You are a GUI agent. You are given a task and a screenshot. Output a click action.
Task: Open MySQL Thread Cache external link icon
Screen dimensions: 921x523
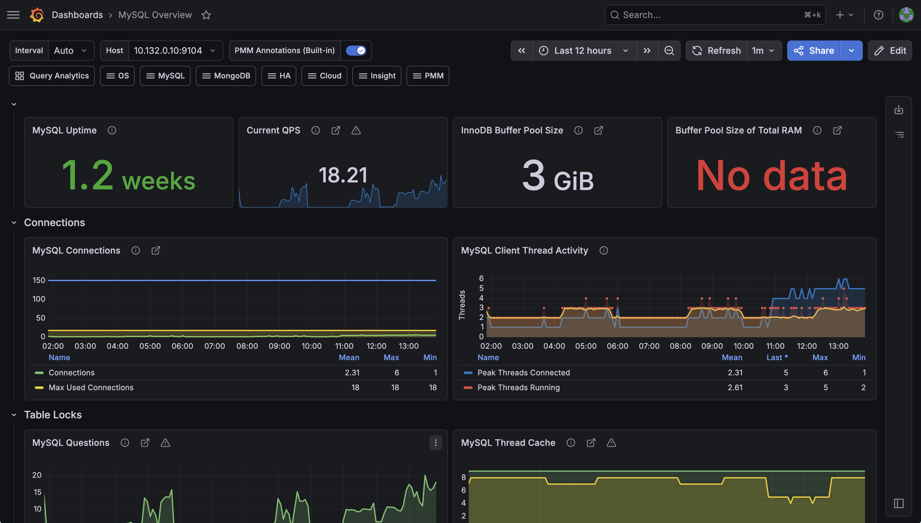pos(591,443)
